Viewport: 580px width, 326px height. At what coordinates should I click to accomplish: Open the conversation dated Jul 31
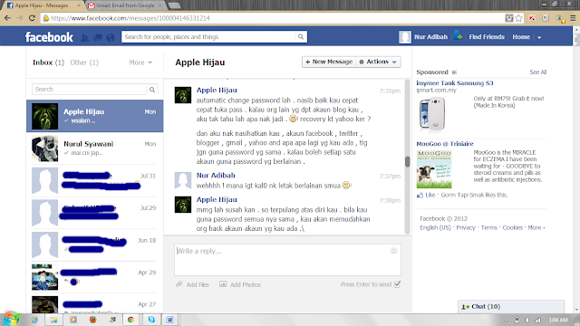[x=94, y=180]
